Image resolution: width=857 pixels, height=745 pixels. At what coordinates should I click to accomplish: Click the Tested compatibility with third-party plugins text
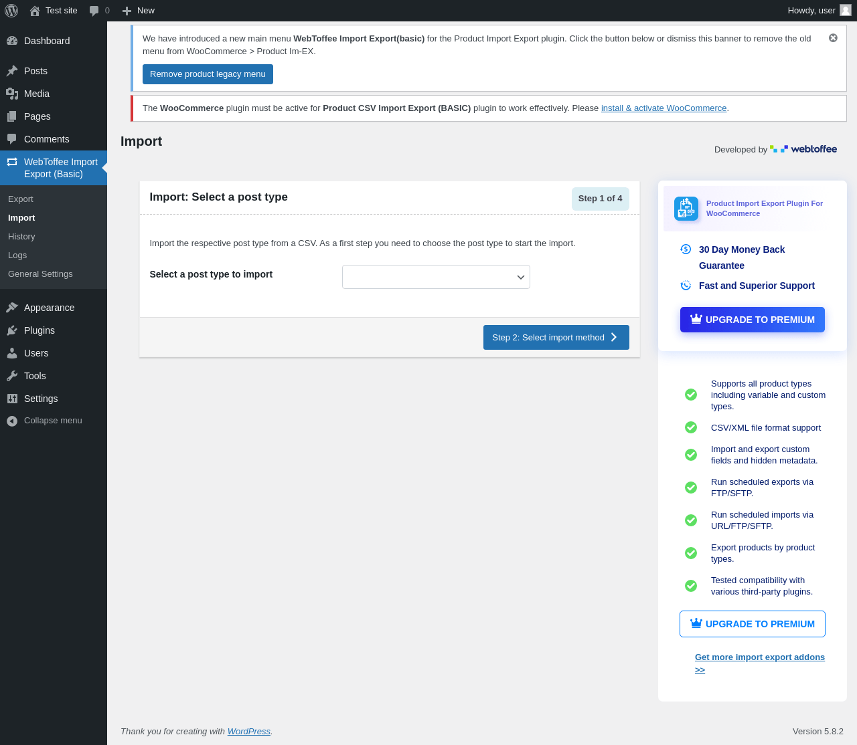762,586
